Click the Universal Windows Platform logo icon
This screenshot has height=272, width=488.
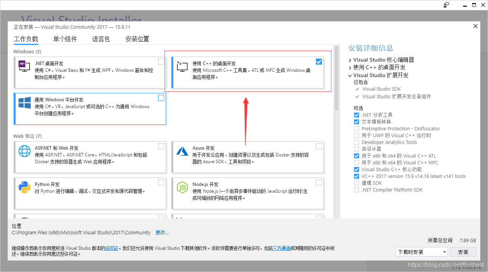[25, 103]
